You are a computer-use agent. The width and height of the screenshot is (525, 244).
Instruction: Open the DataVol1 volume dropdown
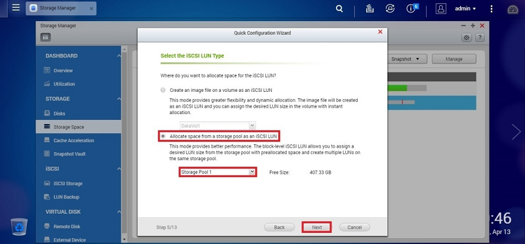coord(218,126)
